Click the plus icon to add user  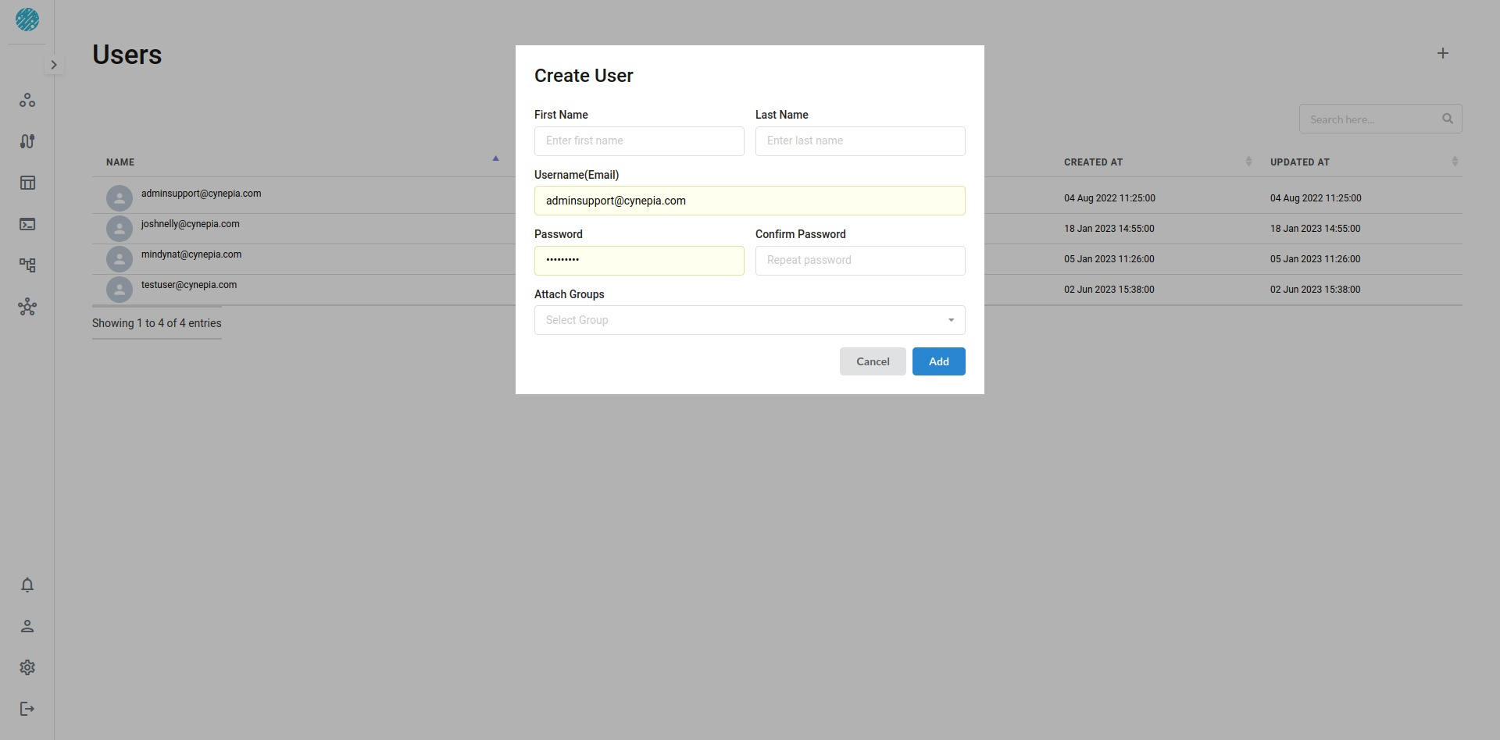pos(1443,53)
